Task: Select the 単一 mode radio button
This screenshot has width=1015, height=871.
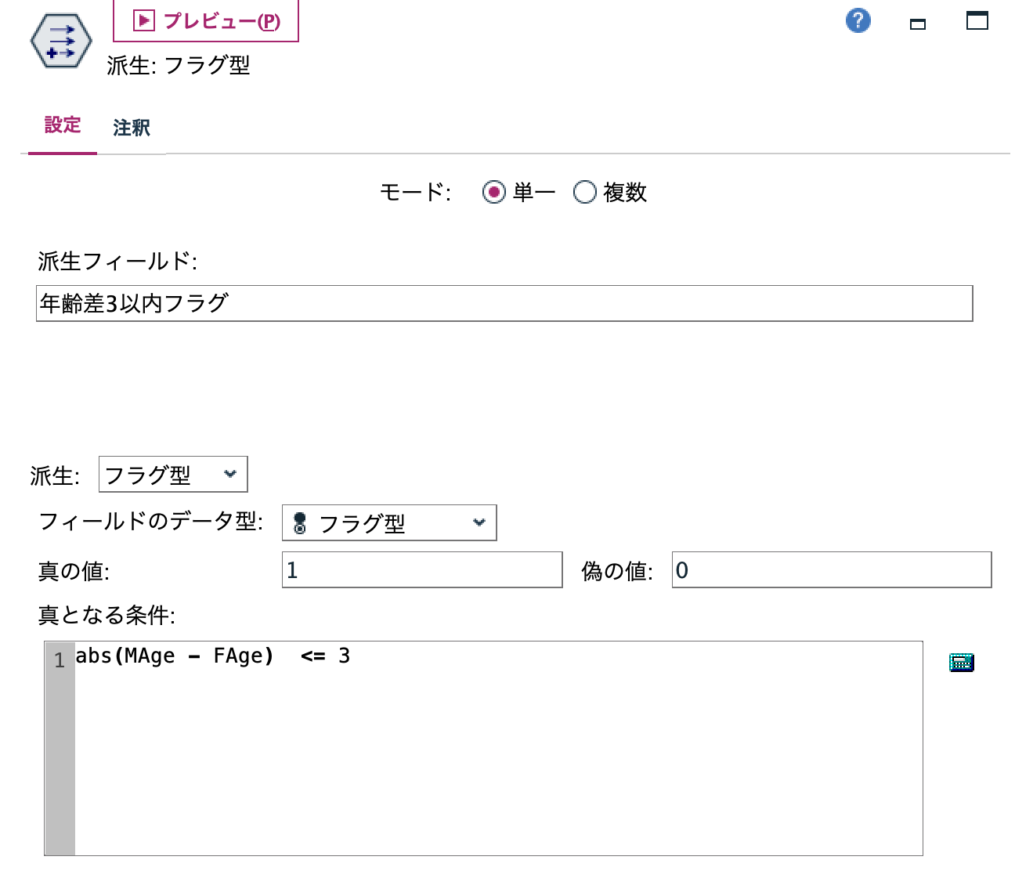Action: point(494,193)
